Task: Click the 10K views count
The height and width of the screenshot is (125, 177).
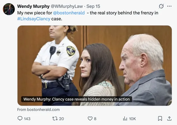Action: tap(132, 119)
